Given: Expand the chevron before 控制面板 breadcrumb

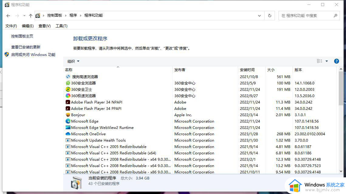Looking at the screenshot, I should pos(43,15).
